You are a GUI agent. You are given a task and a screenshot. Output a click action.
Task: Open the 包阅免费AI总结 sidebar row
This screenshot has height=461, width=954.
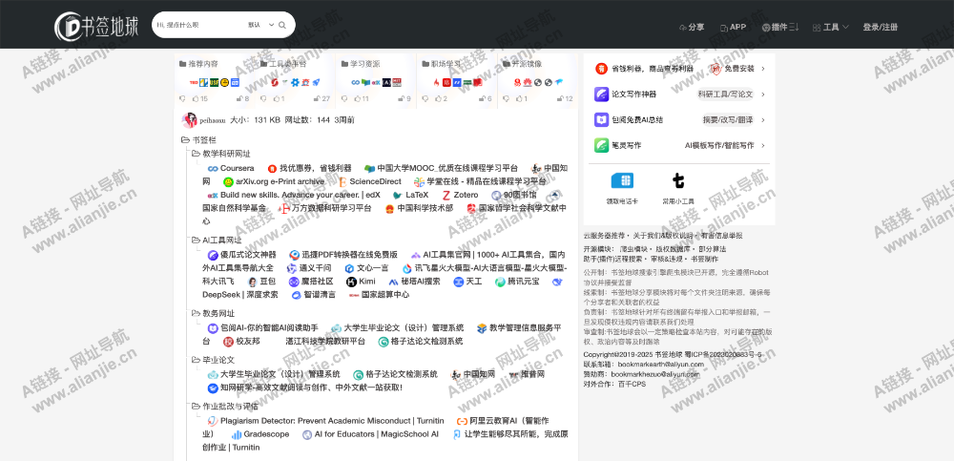[679, 120]
